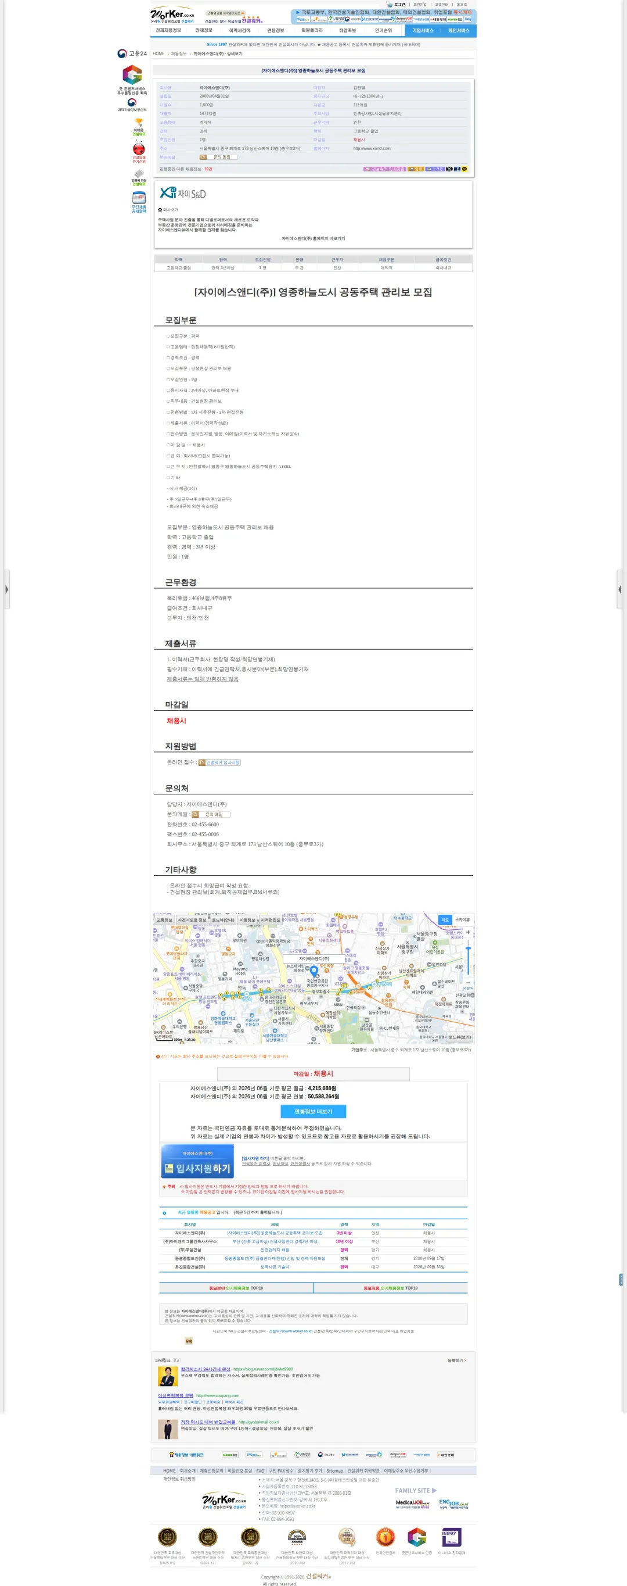Screen dimensions: 627x1586
Task: Zoom in the map with plus button
Action: (x=467, y=932)
